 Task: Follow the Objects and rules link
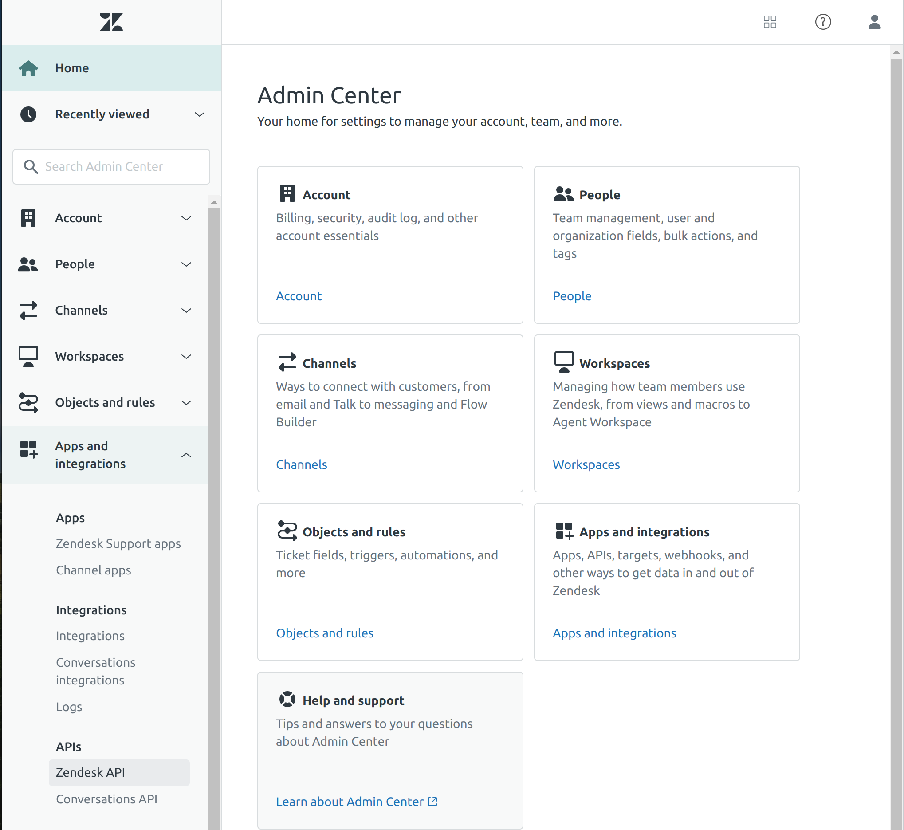(x=325, y=633)
